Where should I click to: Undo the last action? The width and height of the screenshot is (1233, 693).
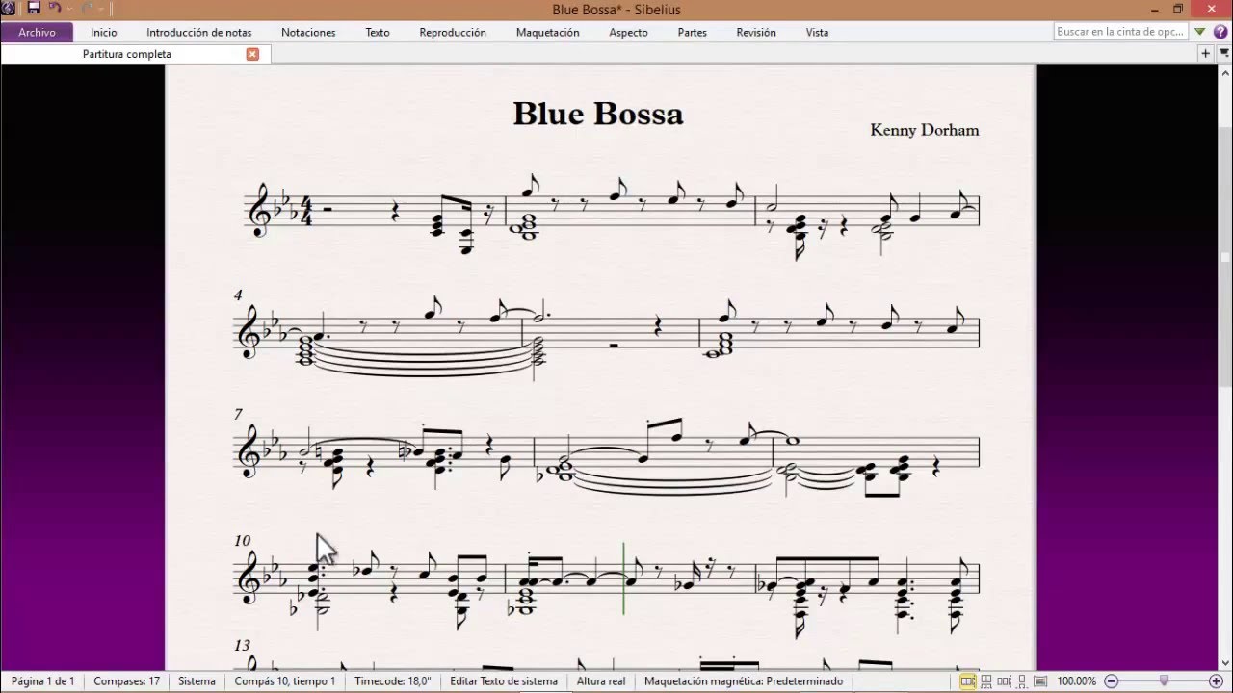point(55,9)
